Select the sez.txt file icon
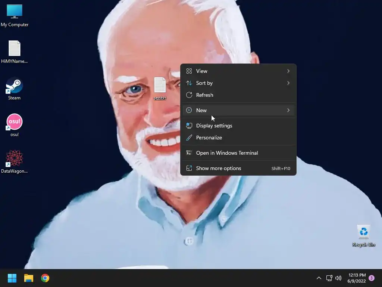Image resolution: width=382 pixels, height=287 pixels. point(160,88)
